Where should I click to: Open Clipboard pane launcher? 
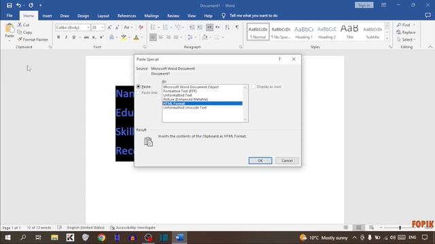(50, 47)
